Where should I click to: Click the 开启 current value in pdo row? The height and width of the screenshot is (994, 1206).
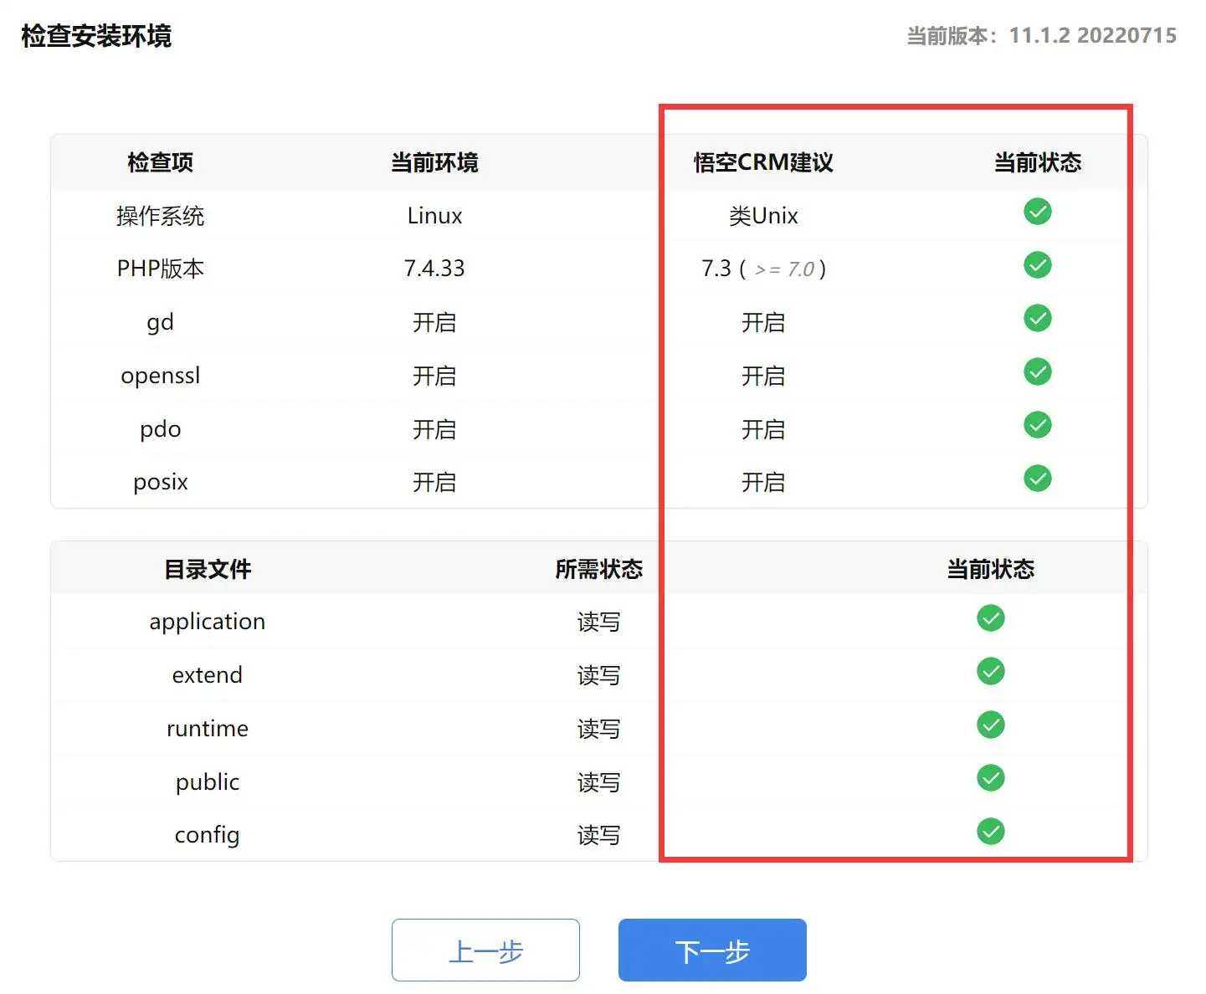[434, 429]
